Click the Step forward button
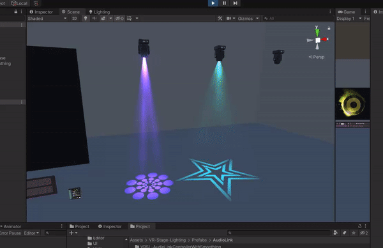 click(235, 3)
